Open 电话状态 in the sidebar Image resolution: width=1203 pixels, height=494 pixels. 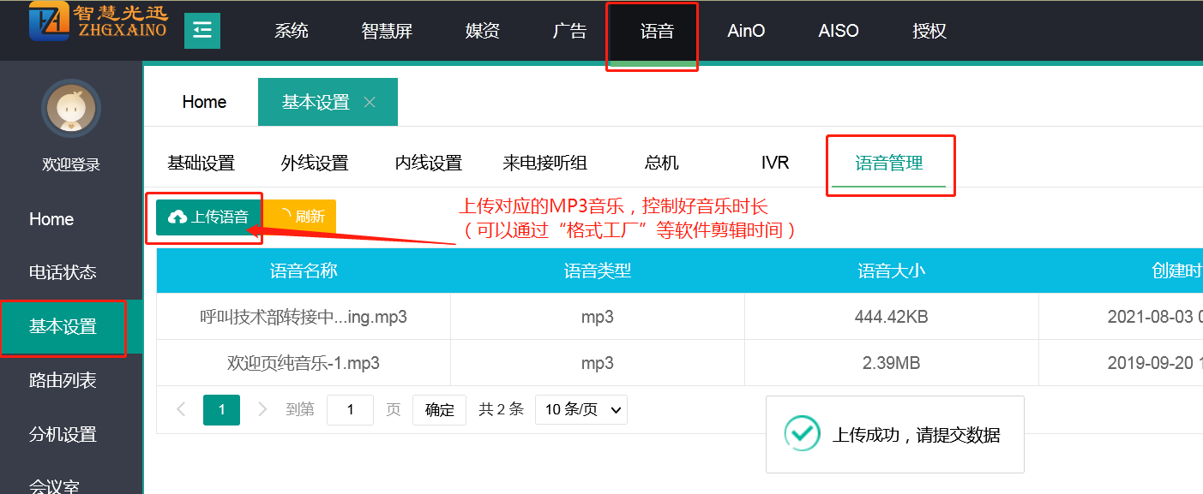pyautogui.click(x=63, y=272)
